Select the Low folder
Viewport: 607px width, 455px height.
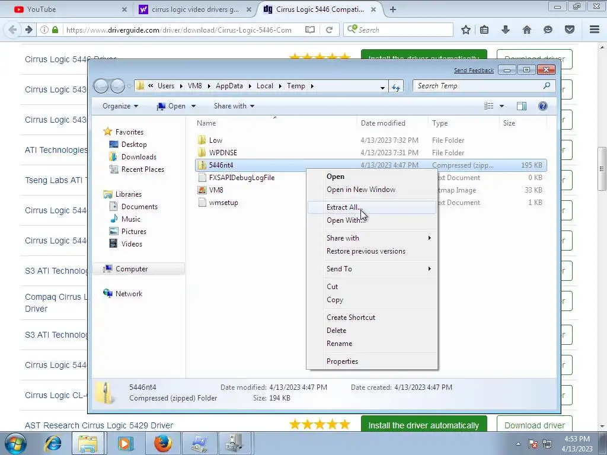216,140
